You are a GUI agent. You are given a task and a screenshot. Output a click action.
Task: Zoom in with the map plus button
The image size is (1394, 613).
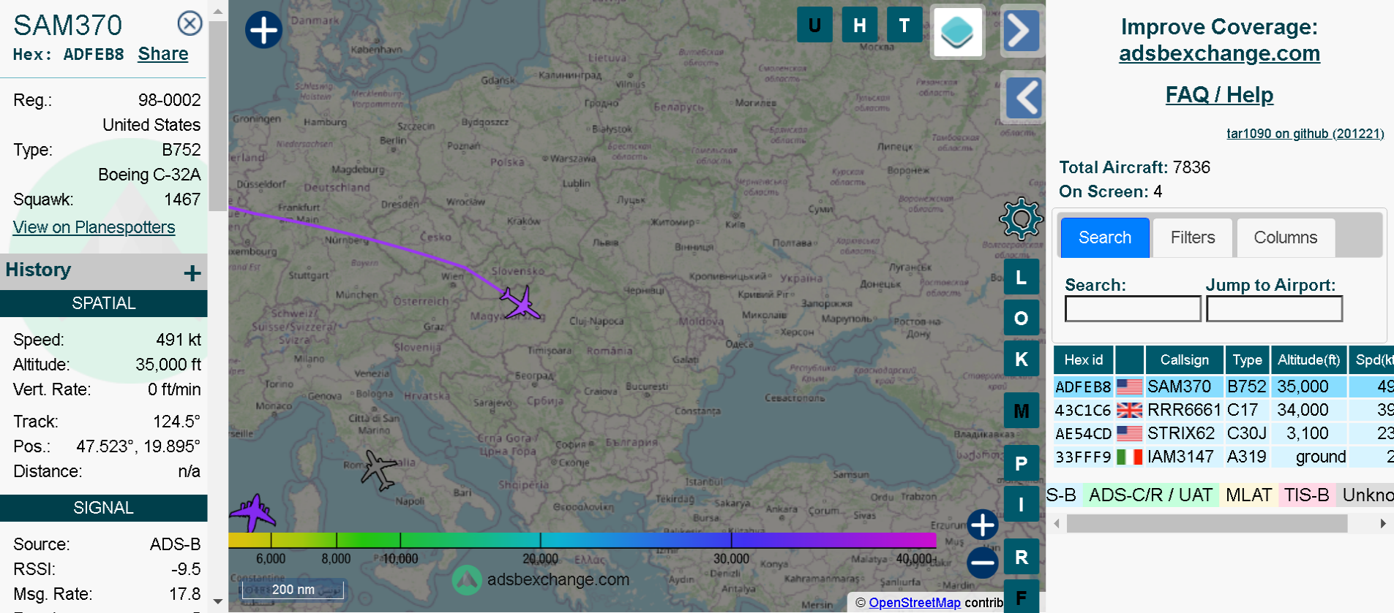pos(982,525)
